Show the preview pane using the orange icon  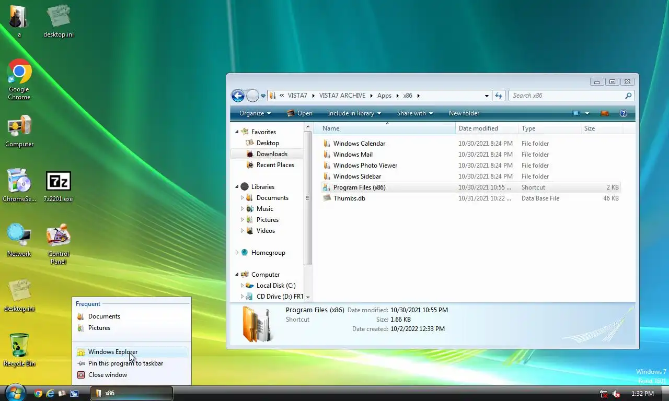tap(605, 113)
